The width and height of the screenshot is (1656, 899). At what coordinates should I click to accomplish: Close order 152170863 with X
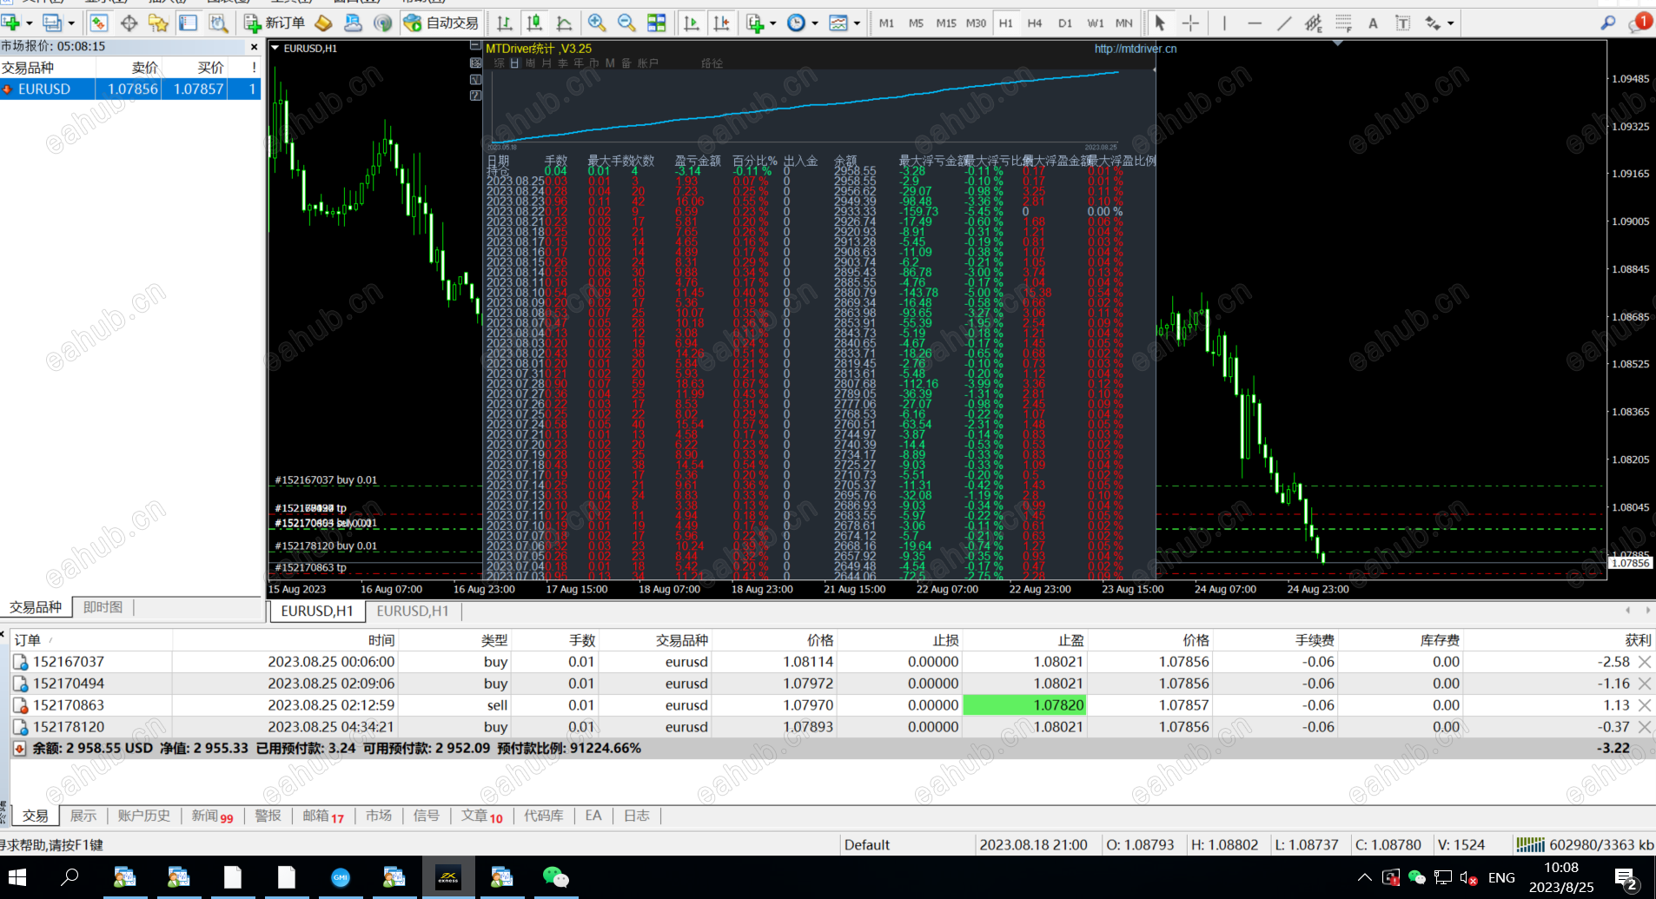tap(1644, 705)
